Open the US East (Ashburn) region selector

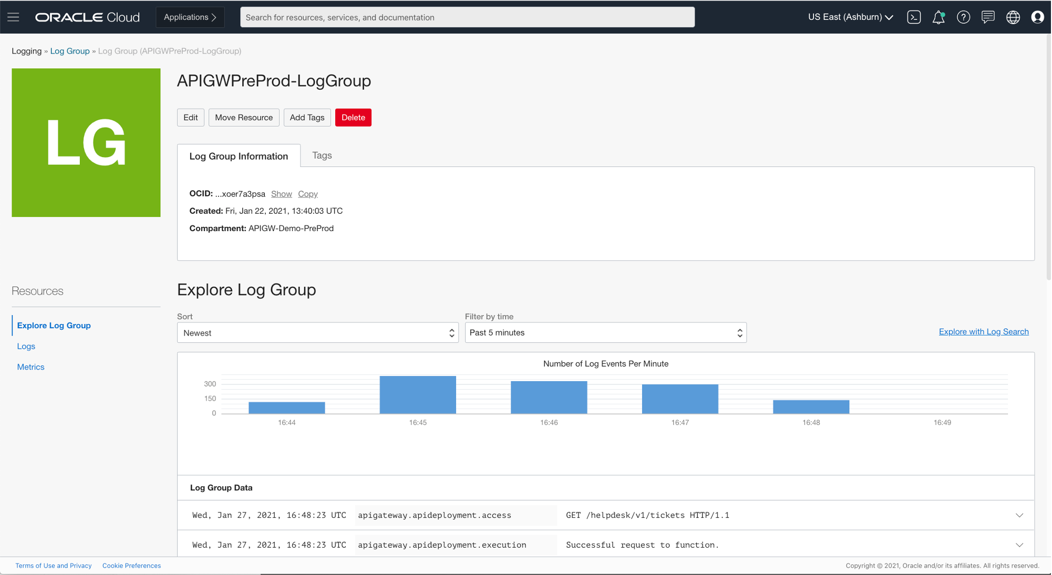tap(849, 17)
